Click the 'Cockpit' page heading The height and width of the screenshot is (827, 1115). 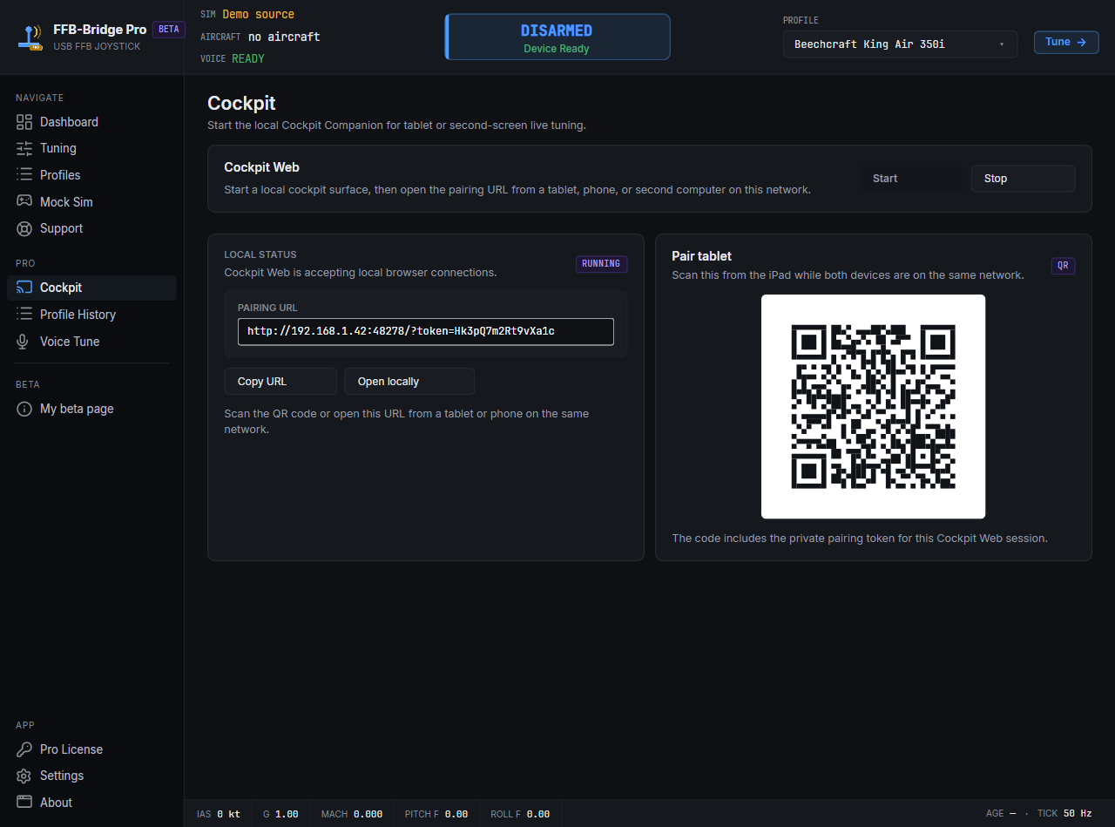[241, 103]
